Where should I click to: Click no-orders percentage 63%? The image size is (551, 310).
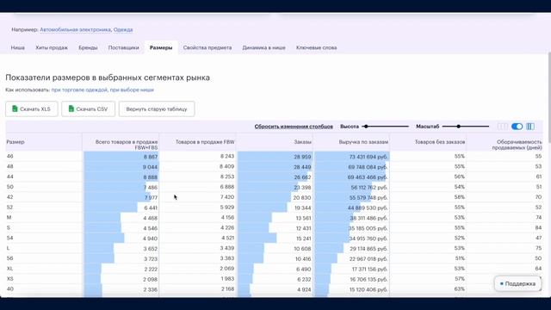(459, 288)
